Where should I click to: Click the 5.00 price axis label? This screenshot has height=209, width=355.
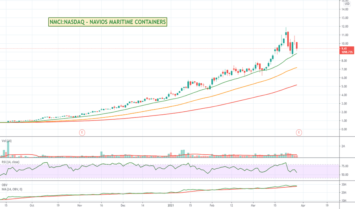344,87
